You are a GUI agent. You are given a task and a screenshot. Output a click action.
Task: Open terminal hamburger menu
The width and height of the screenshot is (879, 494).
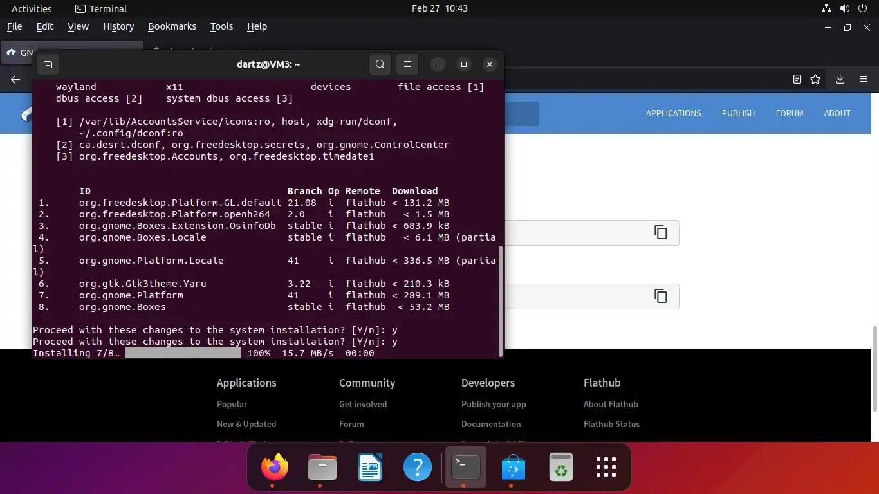coord(407,64)
